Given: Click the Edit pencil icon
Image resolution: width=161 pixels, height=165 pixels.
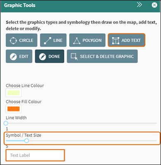Looking at the screenshot, I should point(13,57).
